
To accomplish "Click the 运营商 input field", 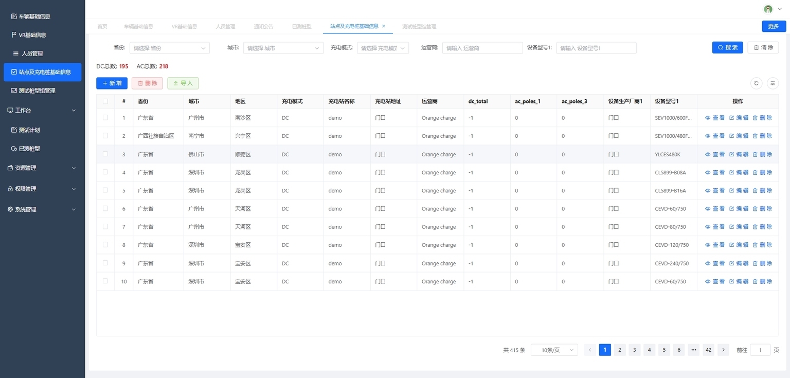I will coord(482,48).
